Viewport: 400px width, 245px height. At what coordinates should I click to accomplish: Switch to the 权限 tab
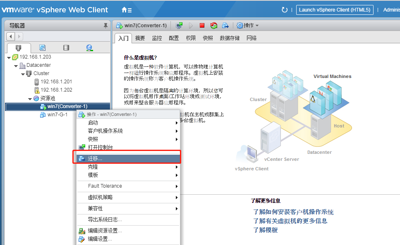tap(191, 38)
